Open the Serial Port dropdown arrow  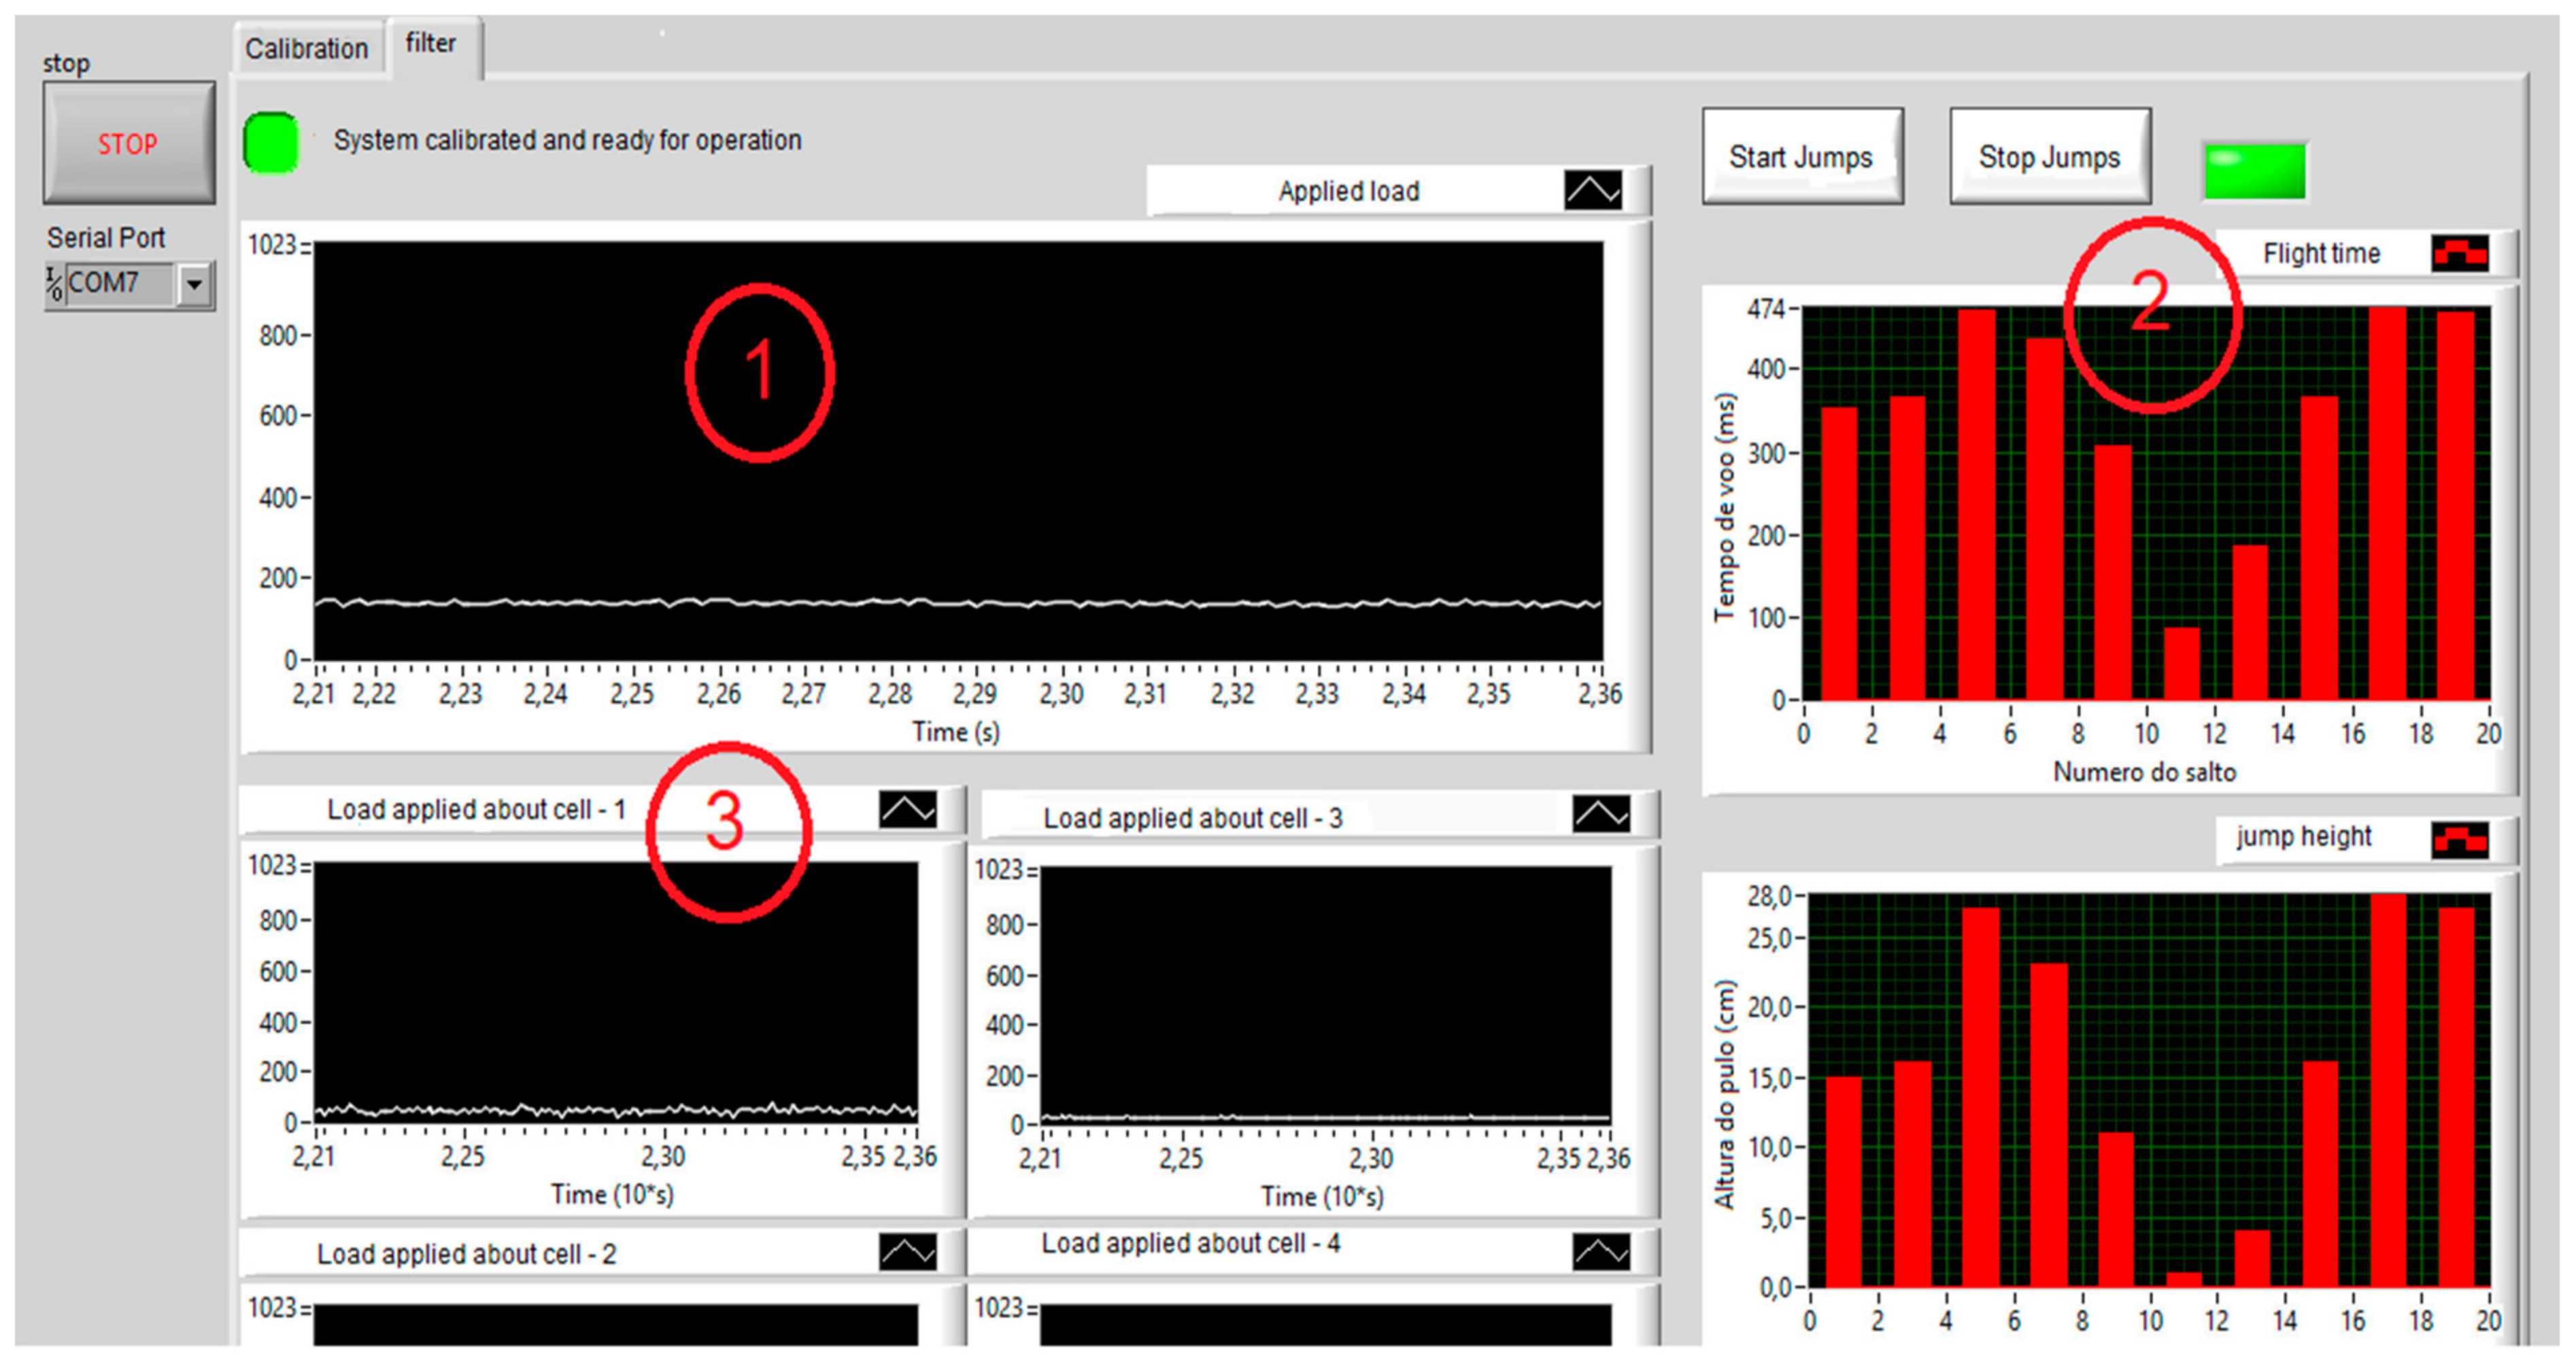tap(195, 285)
